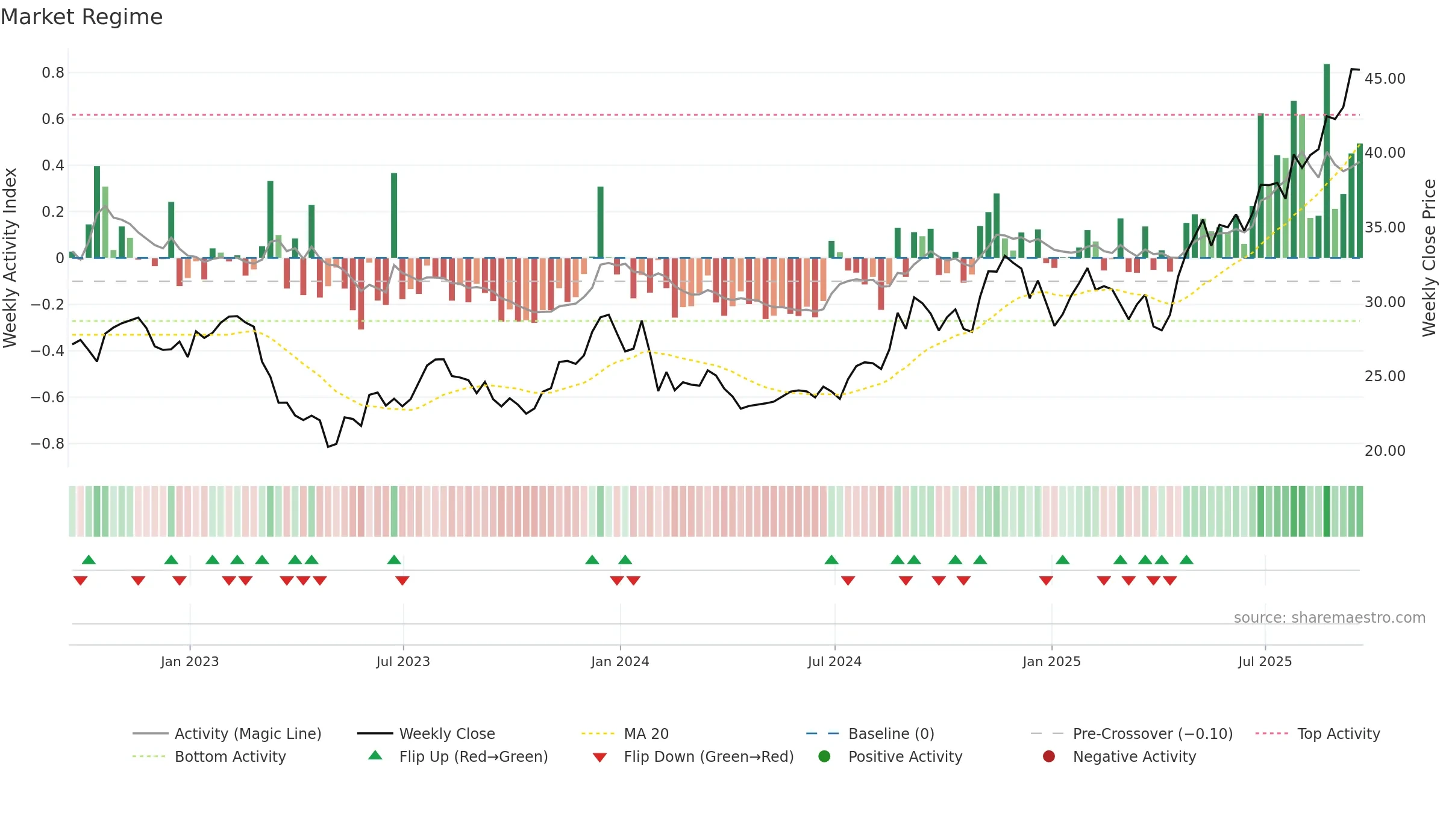
Task: Click the 25.00 price axis tick
Action: (x=1385, y=376)
